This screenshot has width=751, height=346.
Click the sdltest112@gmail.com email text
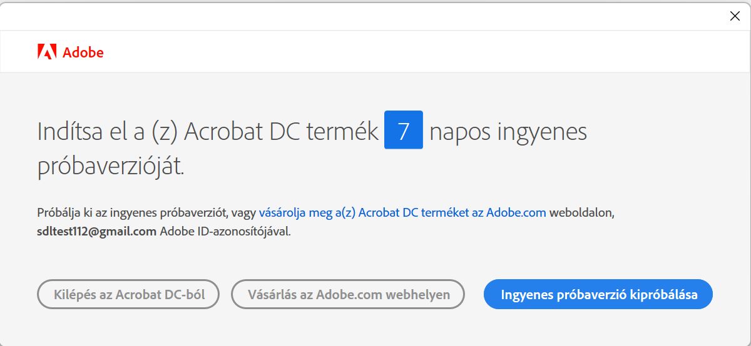[97, 232]
